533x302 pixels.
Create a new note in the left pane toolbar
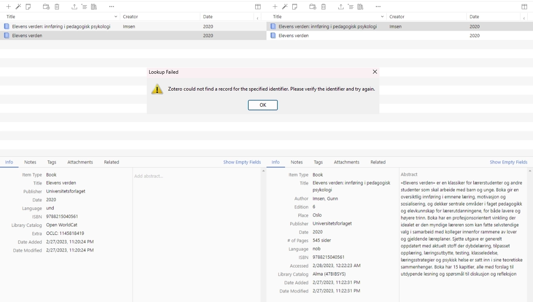point(28,7)
